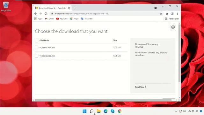Click the Size column header

click(x=115, y=41)
